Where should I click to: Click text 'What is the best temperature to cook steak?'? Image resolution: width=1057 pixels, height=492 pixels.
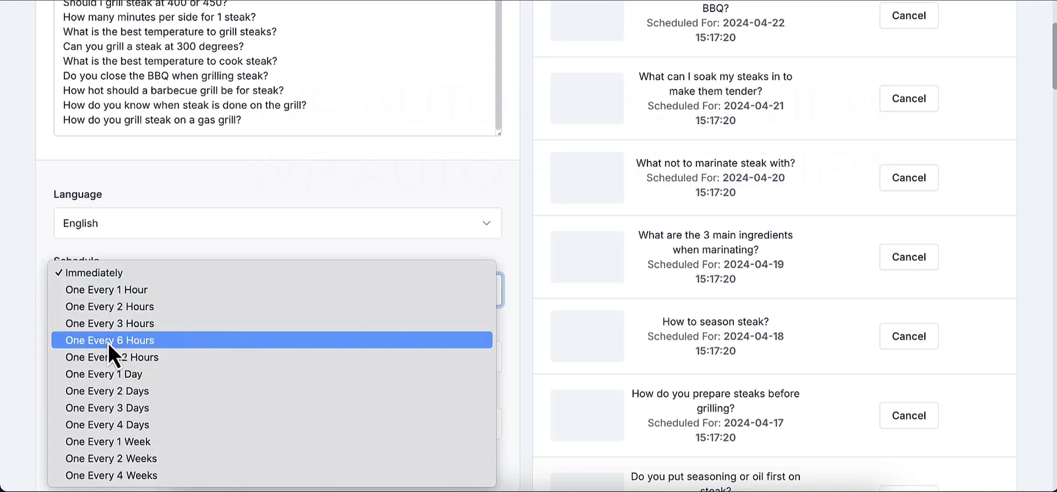(170, 61)
